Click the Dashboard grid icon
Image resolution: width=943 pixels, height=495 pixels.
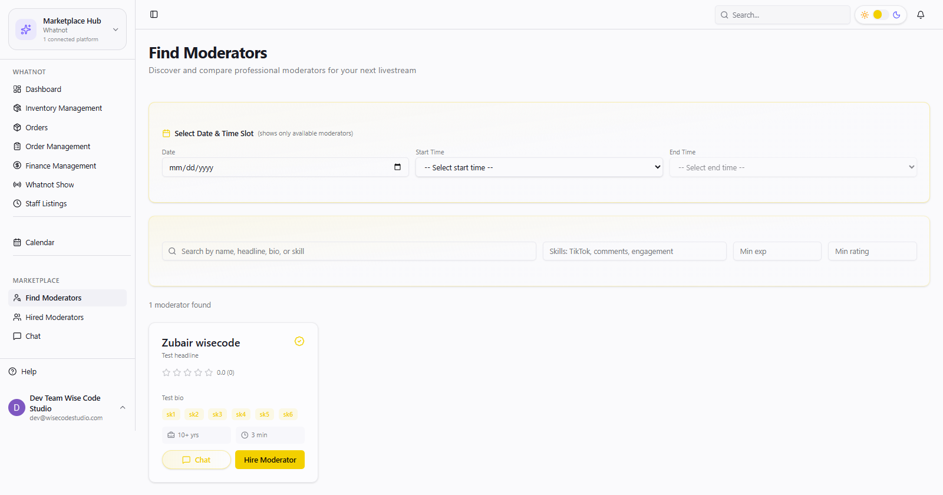point(17,90)
